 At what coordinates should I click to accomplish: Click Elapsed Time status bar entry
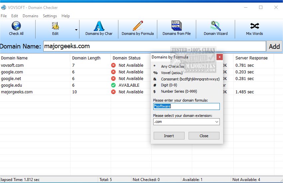[x=20, y=180]
